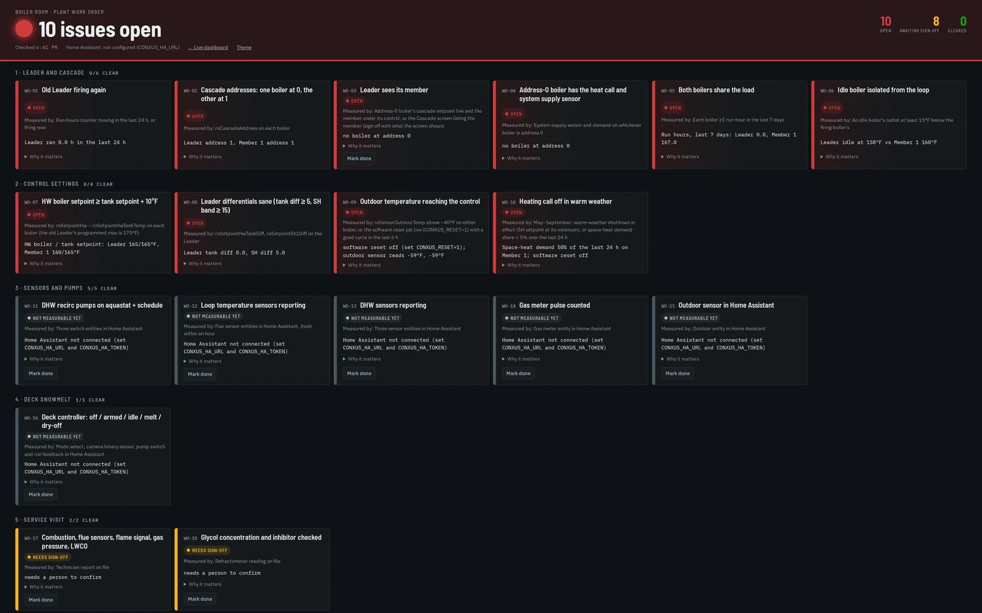Expand 'Why it matters' under Leader sees its member
The image size is (982, 613).
[362, 146]
